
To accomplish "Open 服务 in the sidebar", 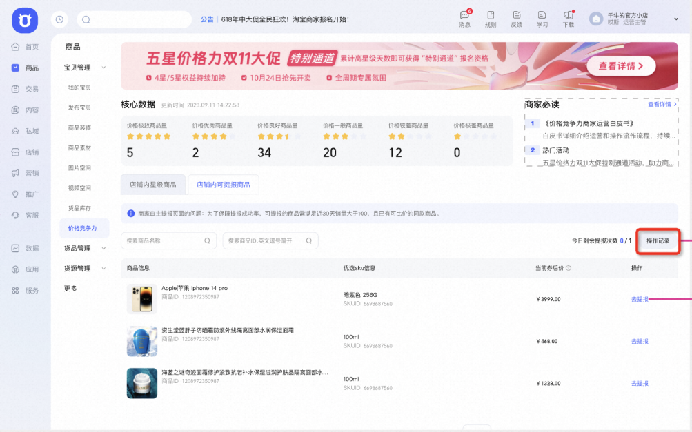I will 25,291.
